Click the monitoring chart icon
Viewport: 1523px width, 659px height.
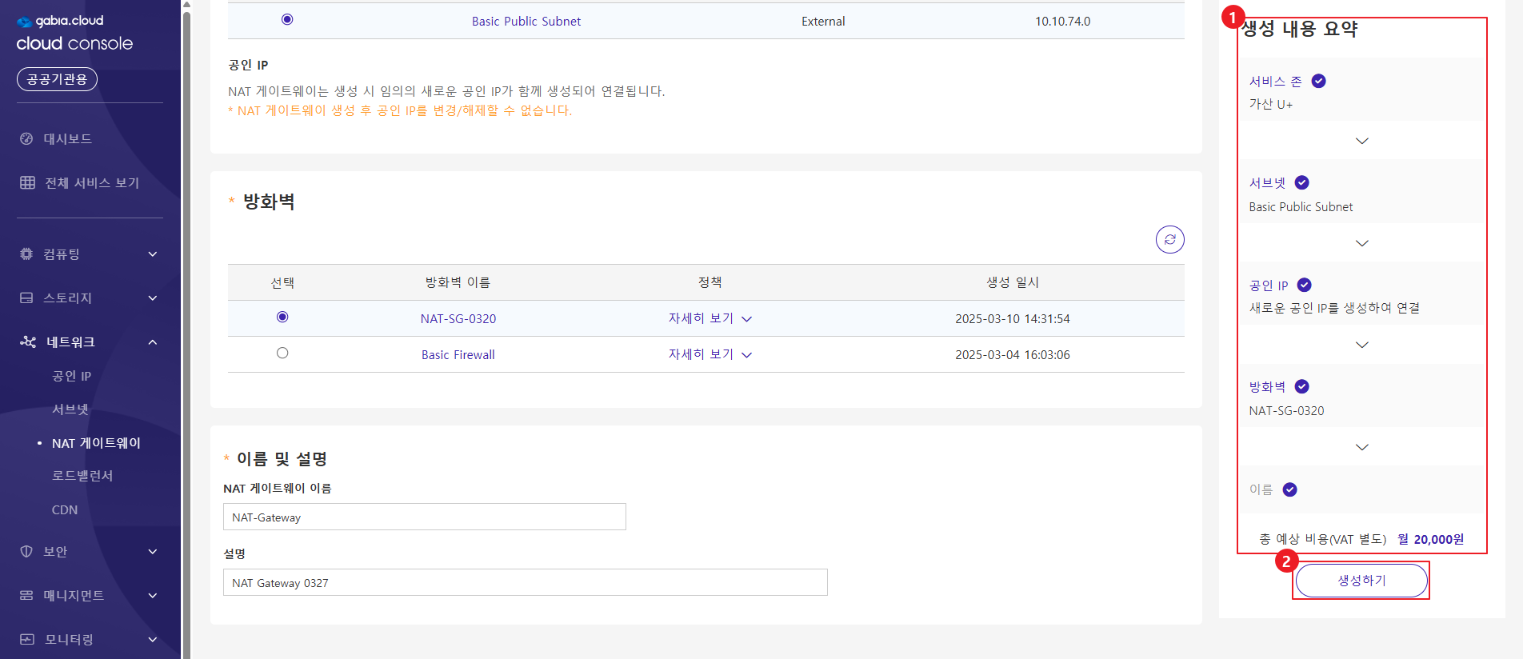tap(26, 640)
